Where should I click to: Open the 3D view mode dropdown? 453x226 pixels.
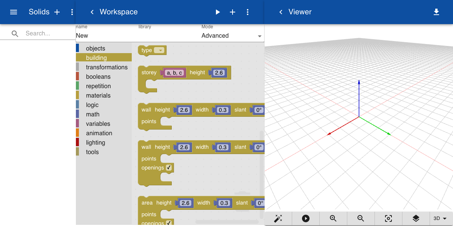tap(440, 218)
